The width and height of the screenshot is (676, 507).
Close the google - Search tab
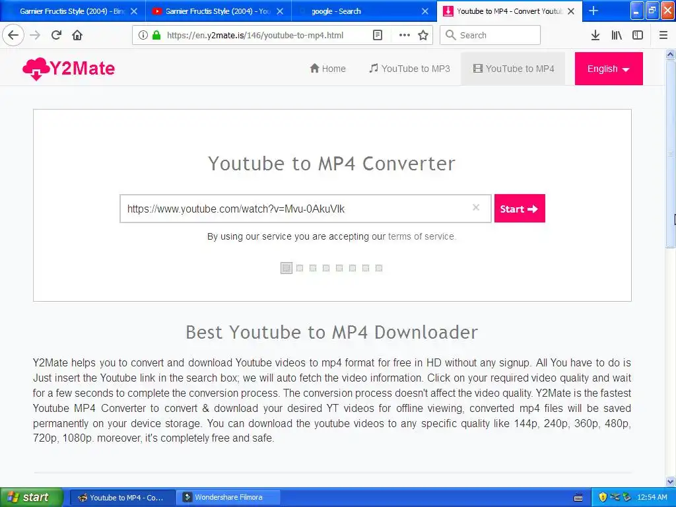coord(425,11)
